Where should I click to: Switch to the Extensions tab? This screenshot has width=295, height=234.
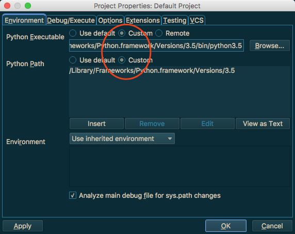(x=143, y=20)
